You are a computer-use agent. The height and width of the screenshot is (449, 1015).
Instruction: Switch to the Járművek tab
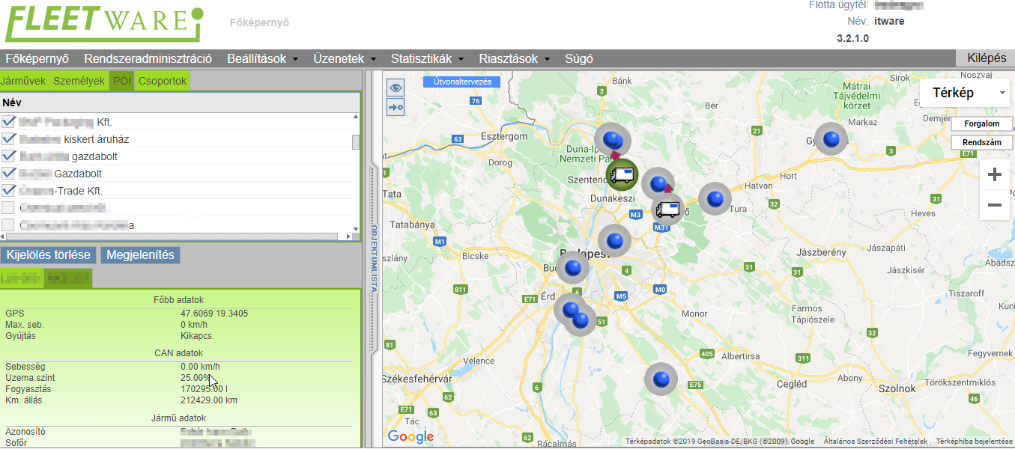coord(23,81)
